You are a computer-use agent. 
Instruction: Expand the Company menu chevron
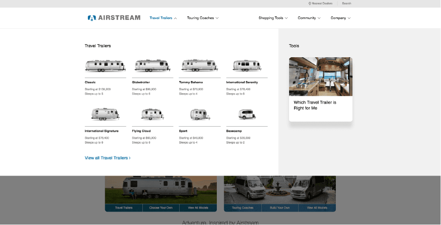coord(349,18)
